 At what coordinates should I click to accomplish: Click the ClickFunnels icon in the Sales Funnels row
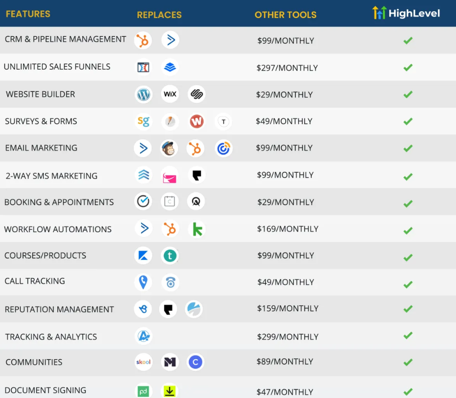click(143, 67)
